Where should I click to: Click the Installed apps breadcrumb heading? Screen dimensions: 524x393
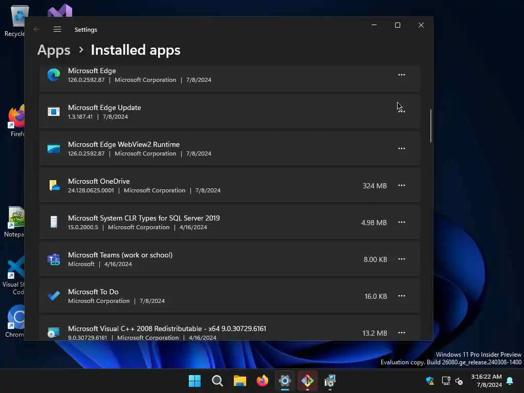click(x=136, y=50)
